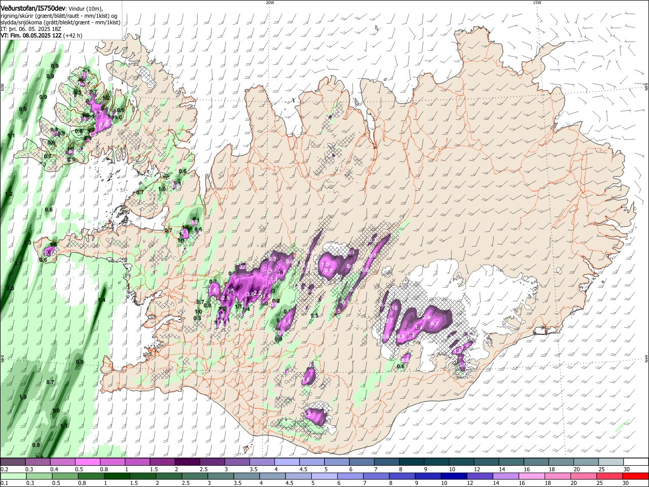Click the lavender 4–4.5 mm snow swatch
Image resolution: width=649 pixels, height=487 pixels.
pos(287,462)
